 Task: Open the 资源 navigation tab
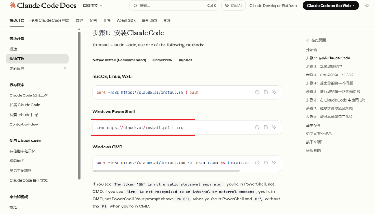(167, 20)
